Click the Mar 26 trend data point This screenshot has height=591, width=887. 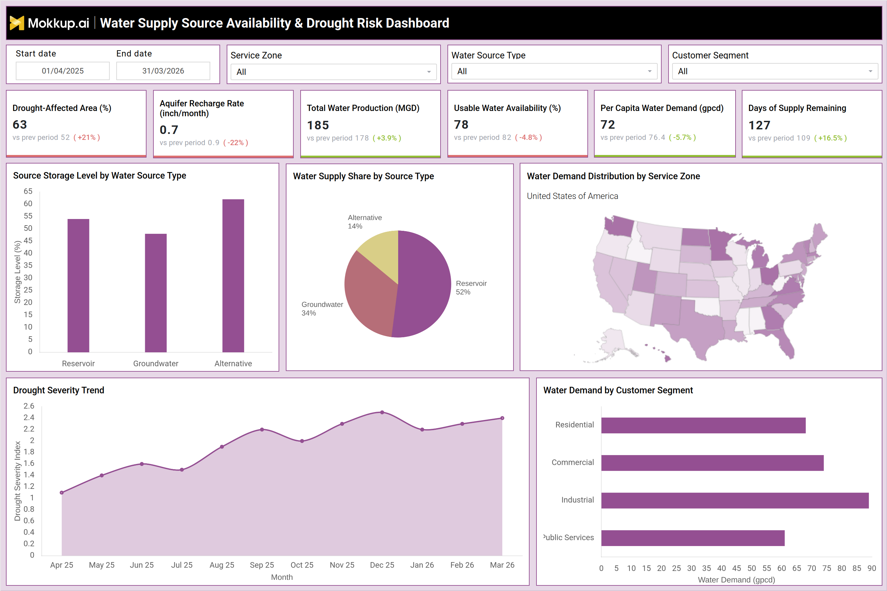[502, 418]
